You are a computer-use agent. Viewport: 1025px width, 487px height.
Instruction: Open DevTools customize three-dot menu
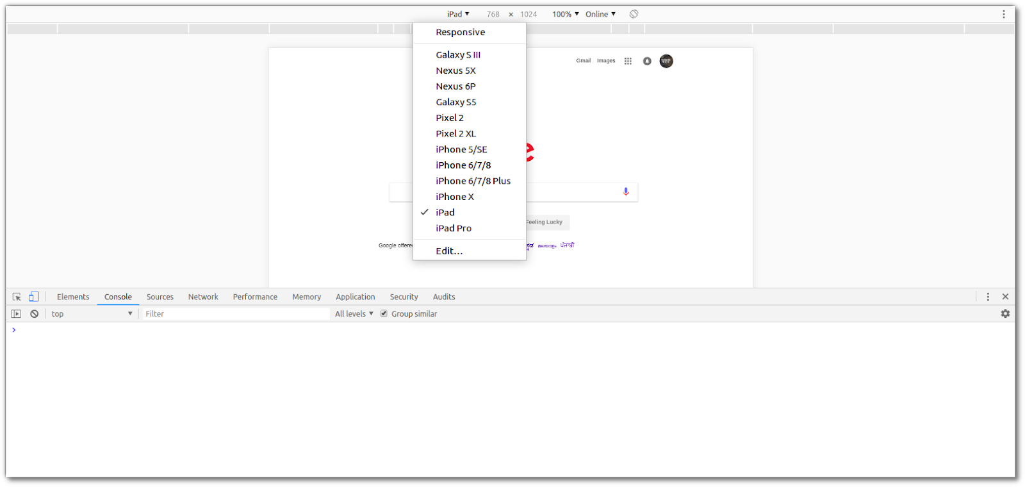pos(988,297)
